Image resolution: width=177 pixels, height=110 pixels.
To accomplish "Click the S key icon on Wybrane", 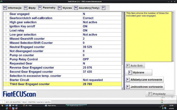I will point(130,72).
